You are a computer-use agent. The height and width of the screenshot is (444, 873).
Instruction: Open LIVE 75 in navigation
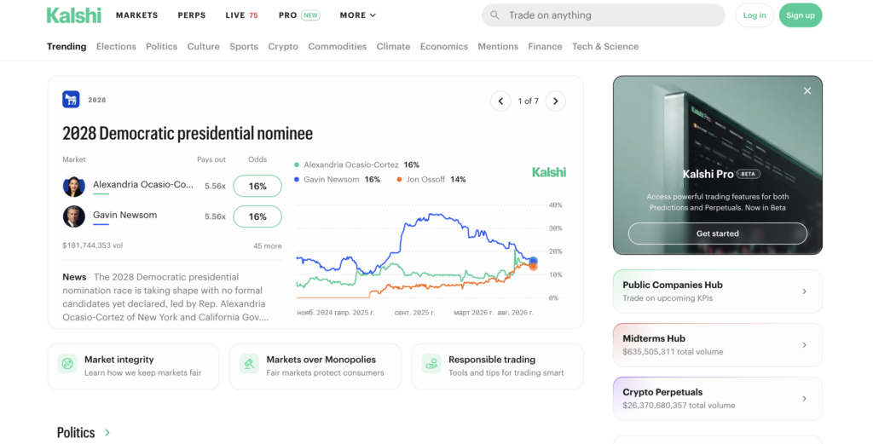pyautogui.click(x=241, y=15)
